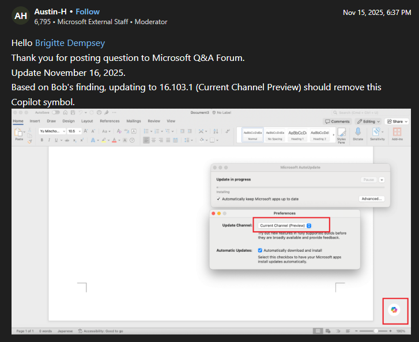Click Accessibility: Good to go status
The height and width of the screenshot is (342, 419).
click(x=100, y=331)
